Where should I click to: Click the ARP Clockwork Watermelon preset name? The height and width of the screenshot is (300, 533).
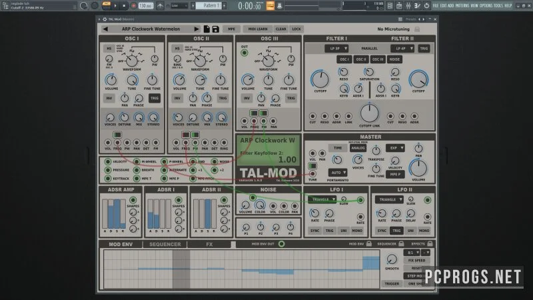coord(151,29)
